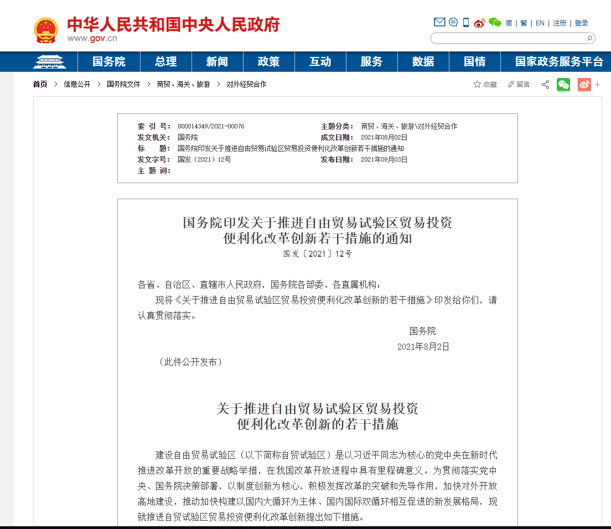Open 国务院文件 in the breadcrumb
This screenshot has height=529, width=611.
pos(123,84)
